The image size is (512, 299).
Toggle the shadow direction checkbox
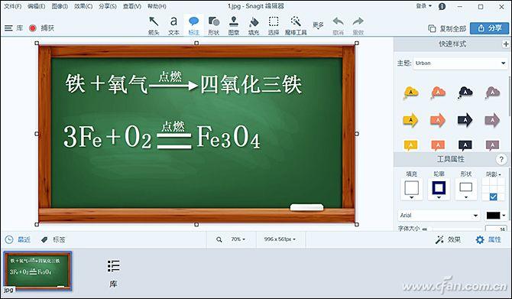[x=494, y=197]
